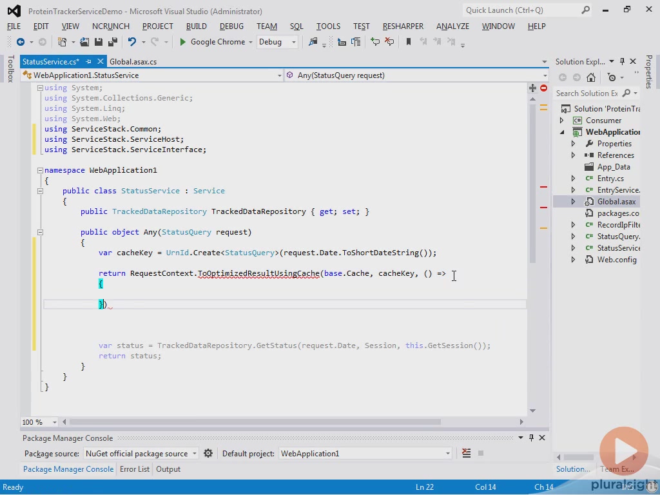Image resolution: width=660 pixels, height=495 pixels.
Task: Click the New Project toolbar icon
Action: pyautogui.click(x=63, y=42)
